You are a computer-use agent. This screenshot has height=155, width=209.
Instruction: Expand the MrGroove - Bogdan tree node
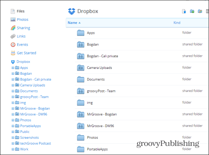point(13,109)
